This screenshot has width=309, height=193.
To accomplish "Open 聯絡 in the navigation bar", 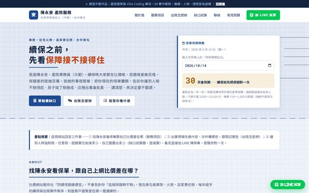I will click(x=217, y=15).
